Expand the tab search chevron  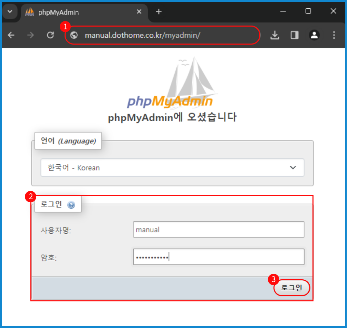click(x=10, y=11)
